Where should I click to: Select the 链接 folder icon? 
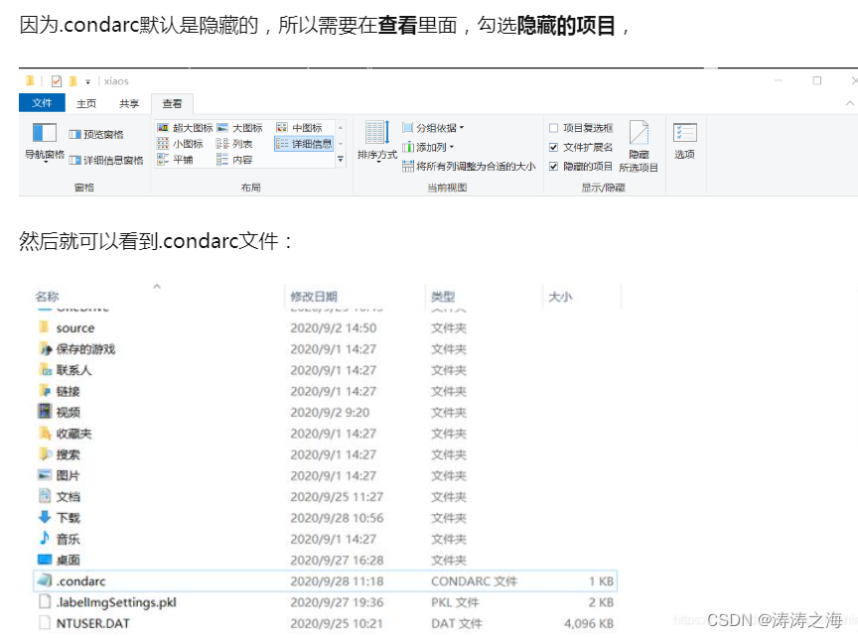pos(45,390)
